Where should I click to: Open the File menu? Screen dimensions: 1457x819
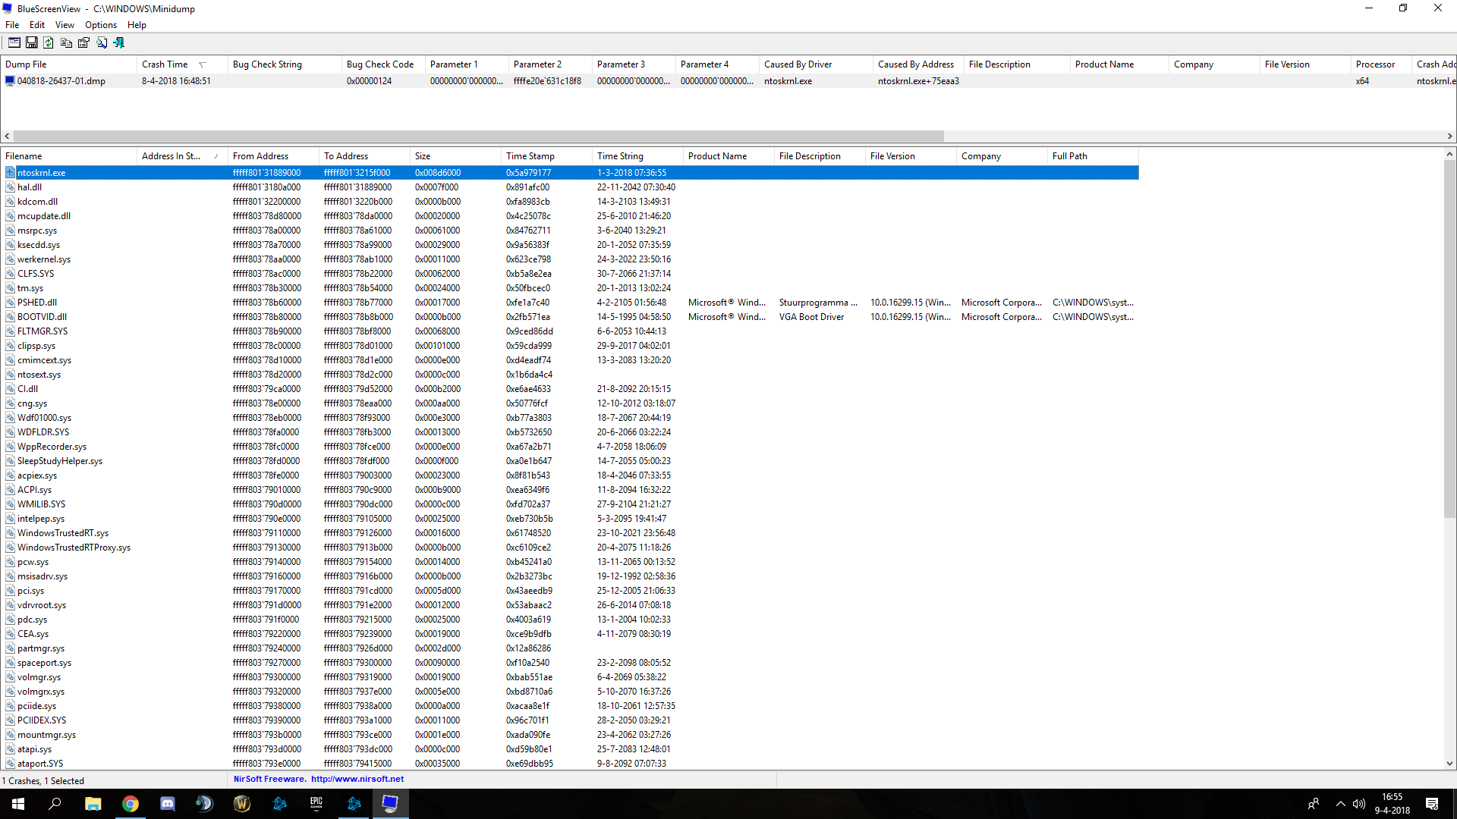12,25
